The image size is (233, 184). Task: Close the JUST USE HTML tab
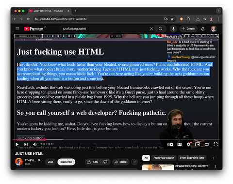68,11
